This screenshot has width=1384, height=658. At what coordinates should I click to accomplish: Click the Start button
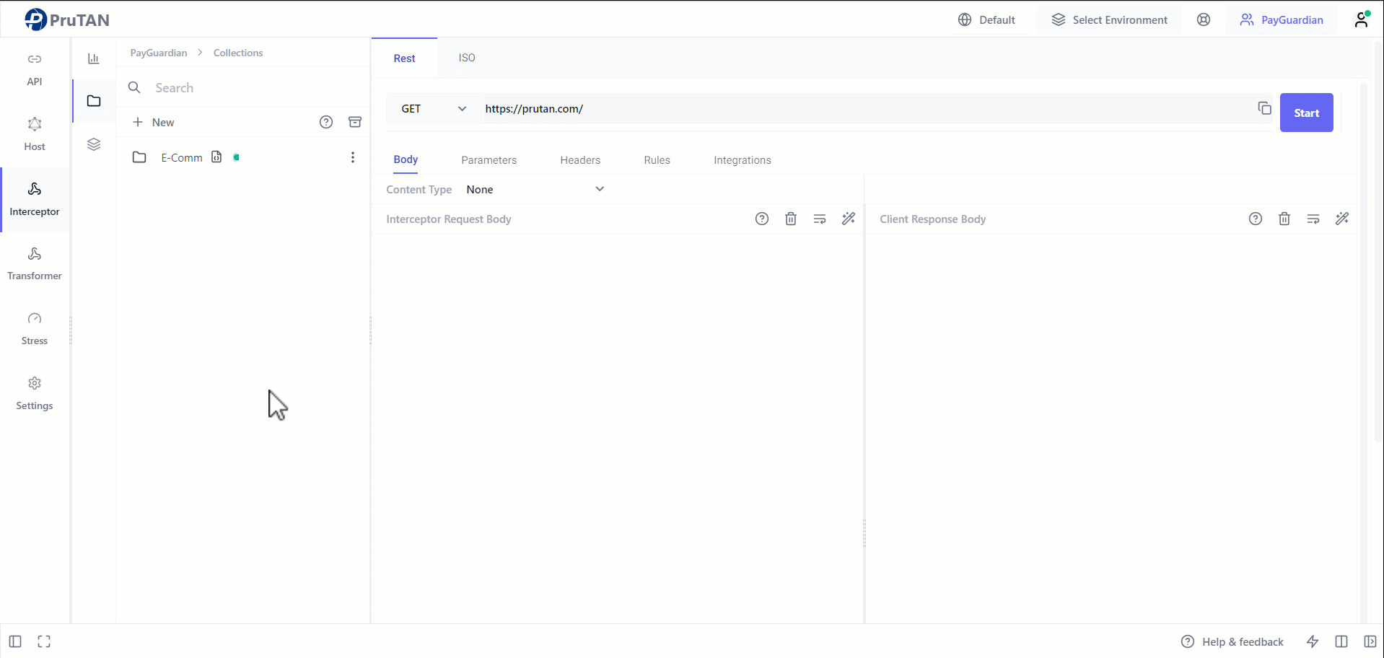coord(1306,113)
